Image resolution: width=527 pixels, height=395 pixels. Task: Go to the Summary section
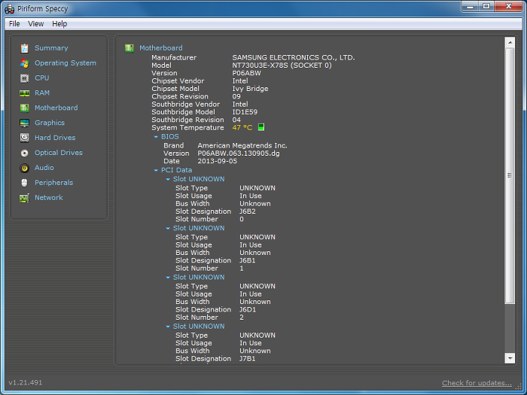click(51, 48)
